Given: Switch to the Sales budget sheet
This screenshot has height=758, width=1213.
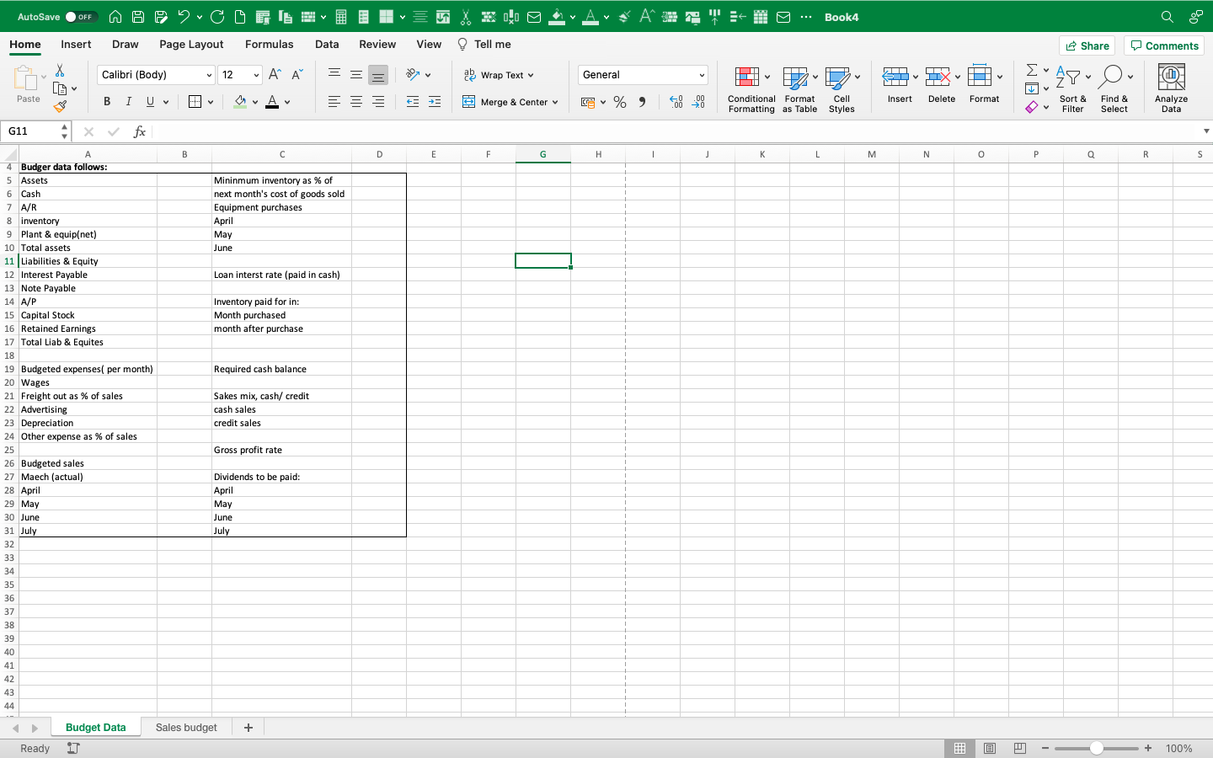Looking at the screenshot, I should point(186,728).
